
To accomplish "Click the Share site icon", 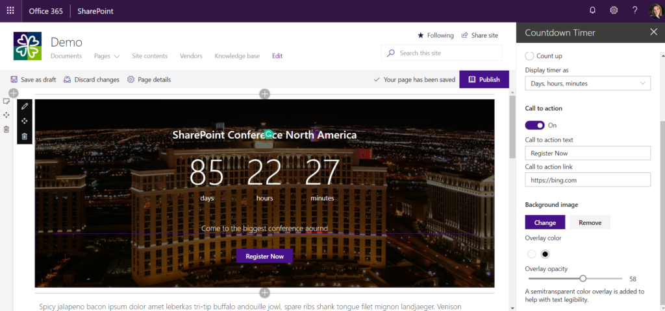I will pos(465,35).
